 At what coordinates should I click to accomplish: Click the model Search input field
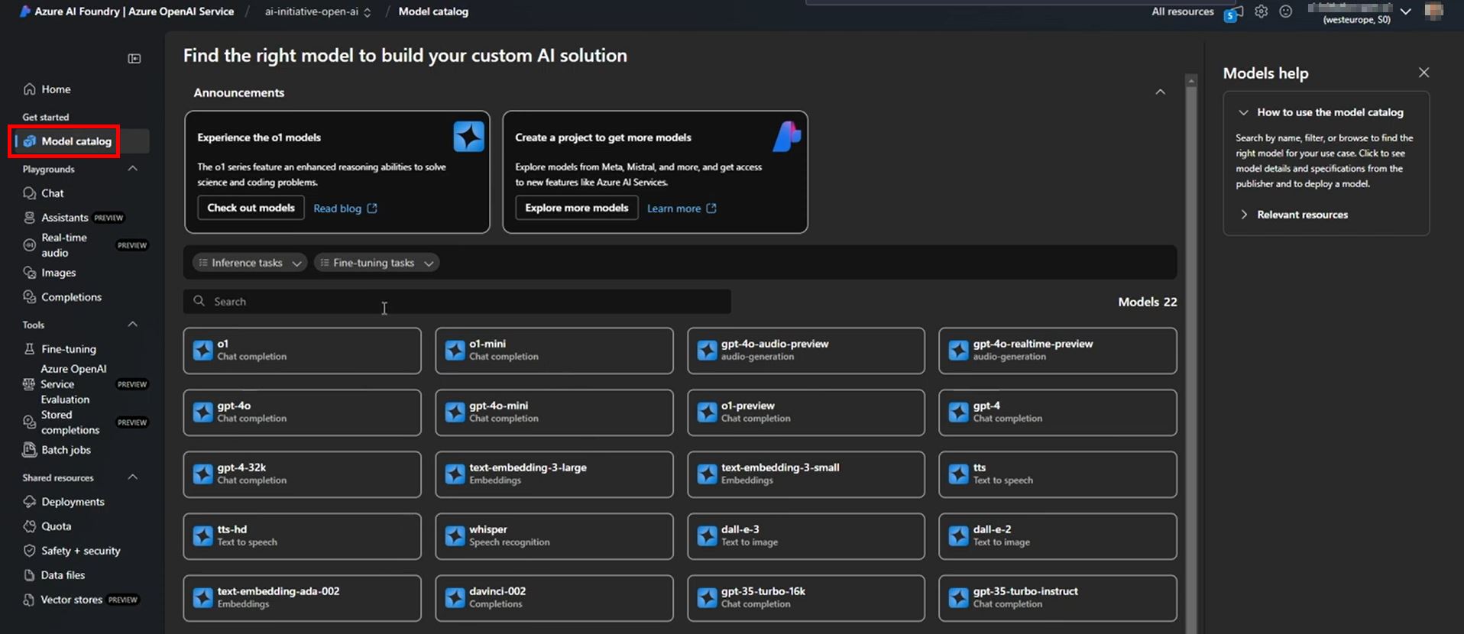point(457,301)
